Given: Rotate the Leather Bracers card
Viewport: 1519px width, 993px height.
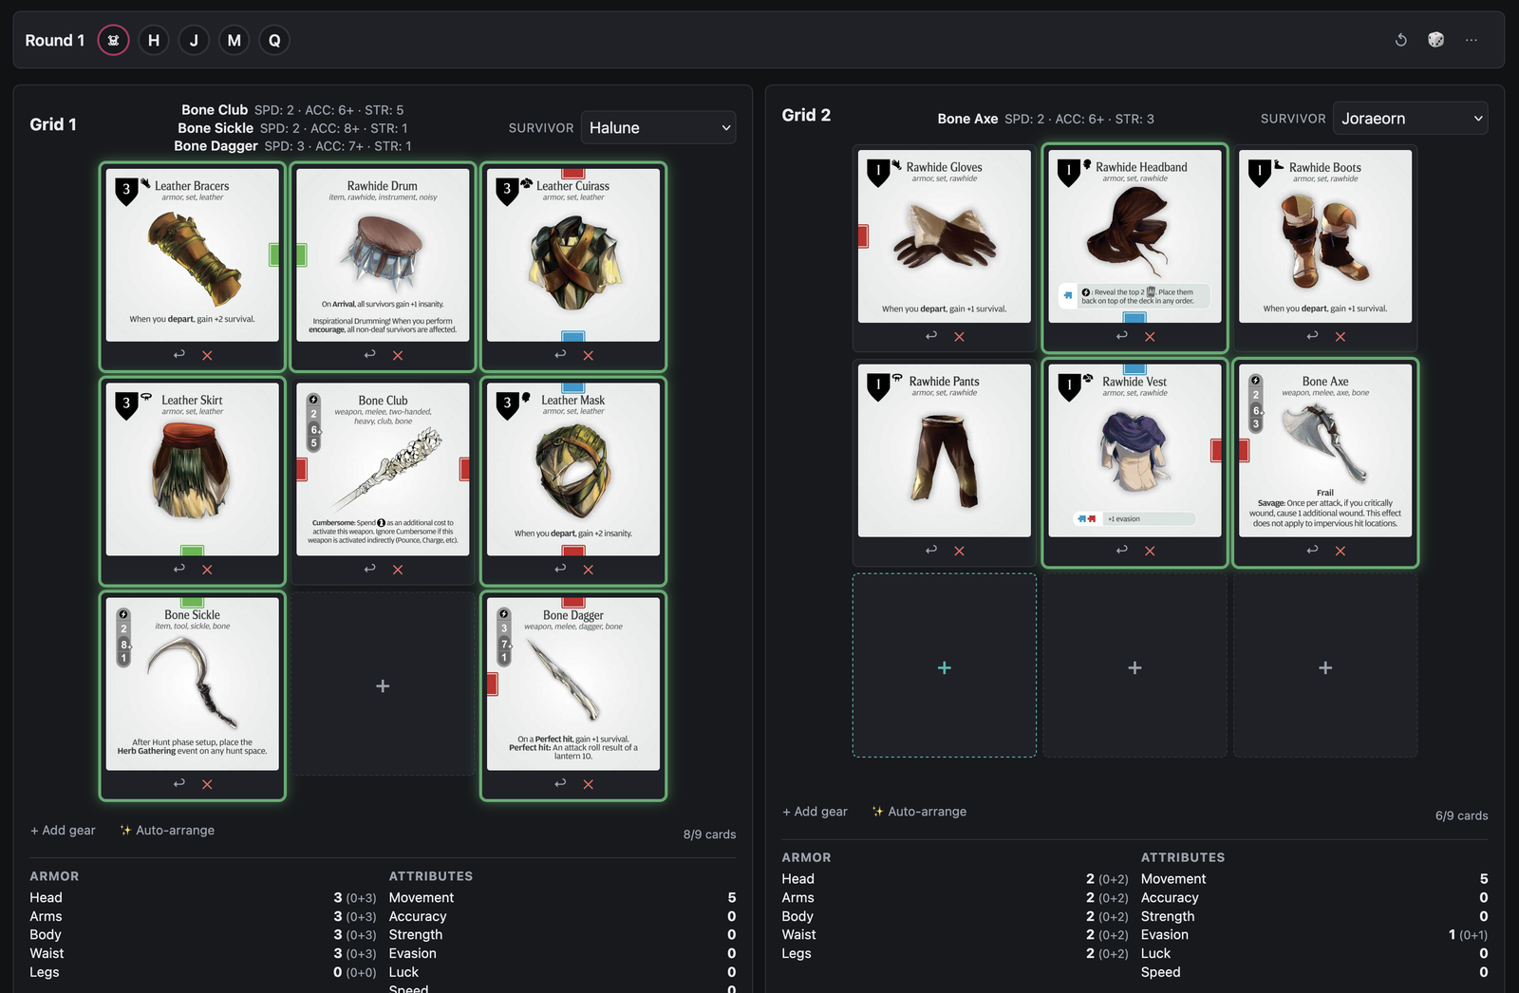Looking at the screenshot, I should pyautogui.click(x=178, y=354).
